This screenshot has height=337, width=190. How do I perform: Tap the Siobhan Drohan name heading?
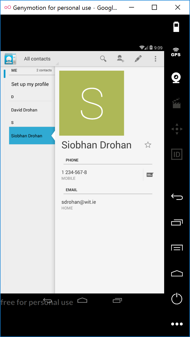[x=96, y=145]
